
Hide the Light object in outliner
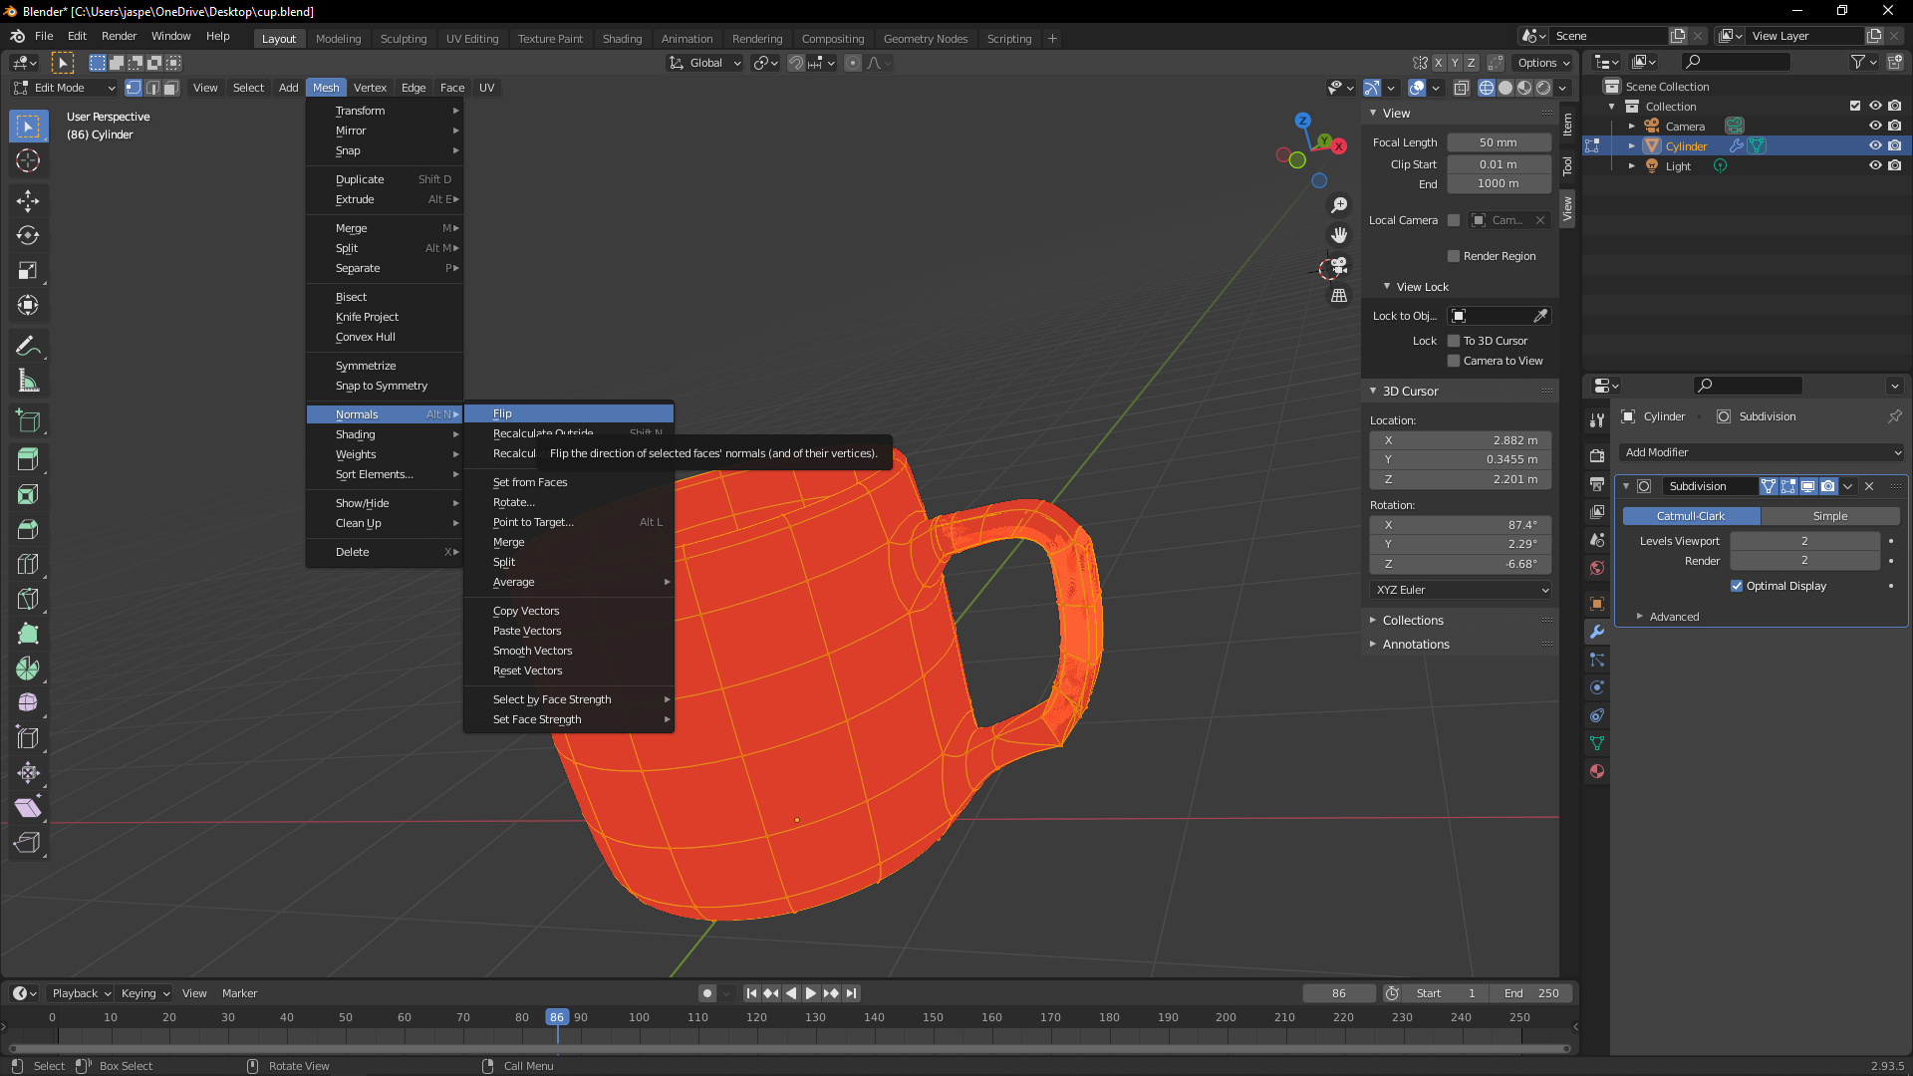1874,165
